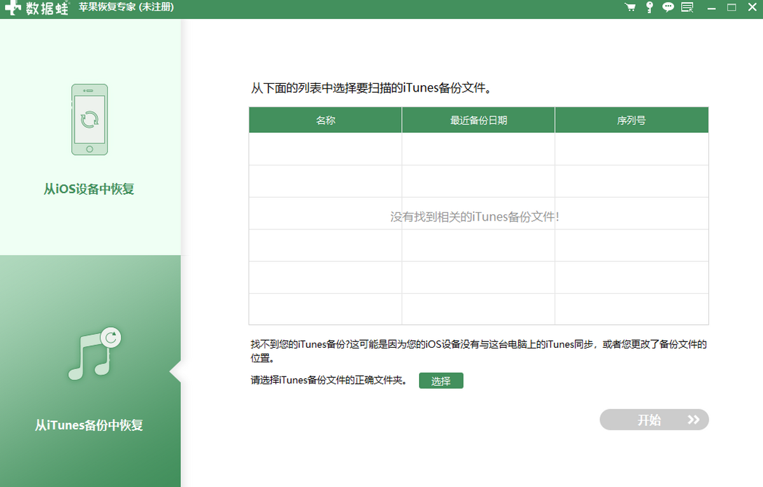Click the 序列号 column header
The width and height of the screenshot is (763, 487).
tap(631, 120)
